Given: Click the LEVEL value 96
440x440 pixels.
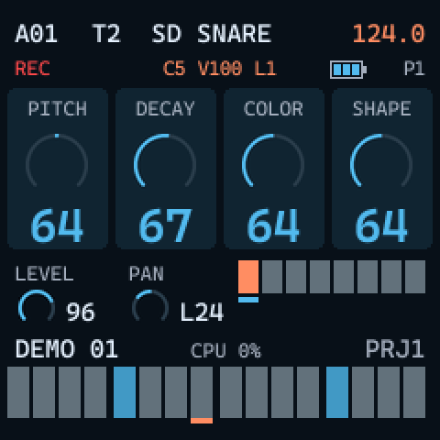Looking at the screenshot, I should point(81,312).
